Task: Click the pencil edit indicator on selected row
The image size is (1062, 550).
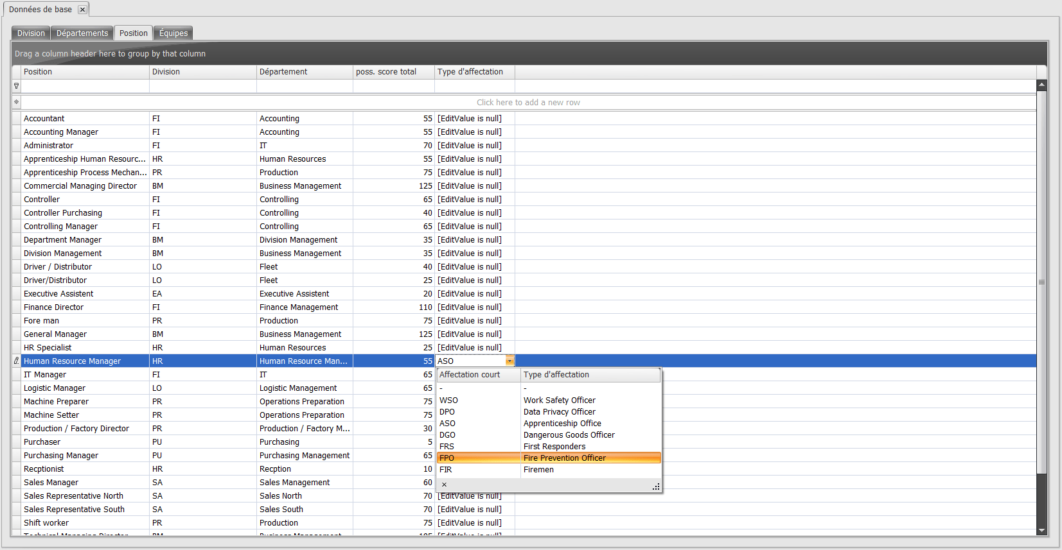Action: [16, 361]
